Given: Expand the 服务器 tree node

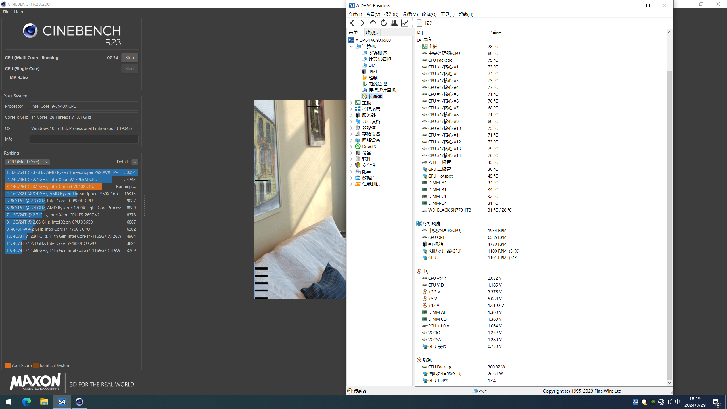Looking at the screenshot, I should tap(351, 115).
